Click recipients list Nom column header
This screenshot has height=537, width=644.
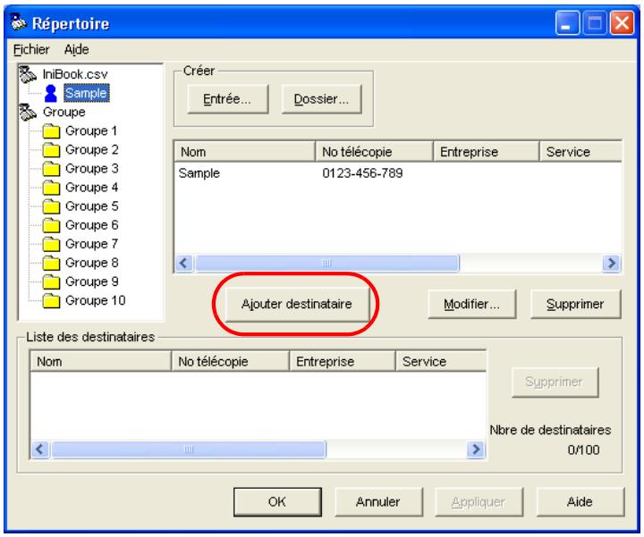pyautogui.click(x=101, y=361)
